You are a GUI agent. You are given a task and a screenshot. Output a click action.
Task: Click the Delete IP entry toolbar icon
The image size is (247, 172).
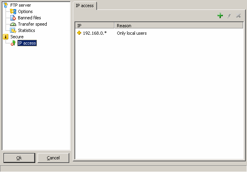238,16
